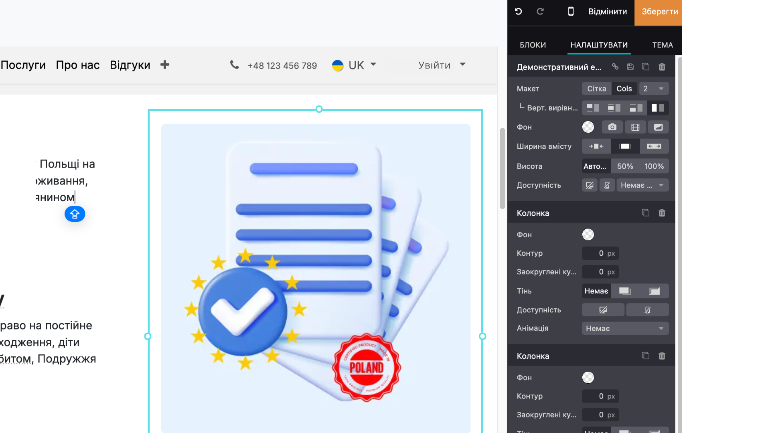Screen dimensions: 770x433
Task: Switch Макет layout to Сітка
Action: click(x=596, y=89)
